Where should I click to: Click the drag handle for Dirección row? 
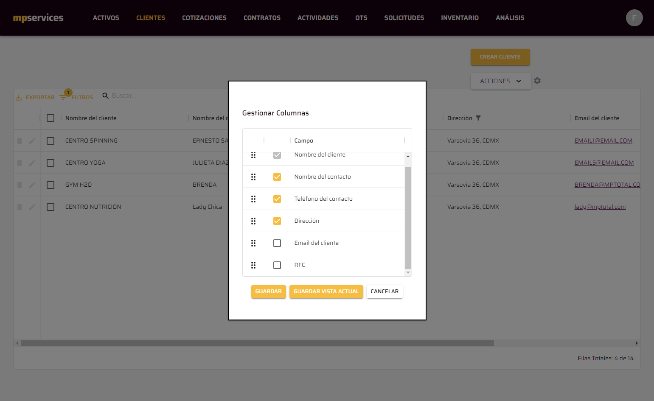pyautogui.click(x=253, y=221)
